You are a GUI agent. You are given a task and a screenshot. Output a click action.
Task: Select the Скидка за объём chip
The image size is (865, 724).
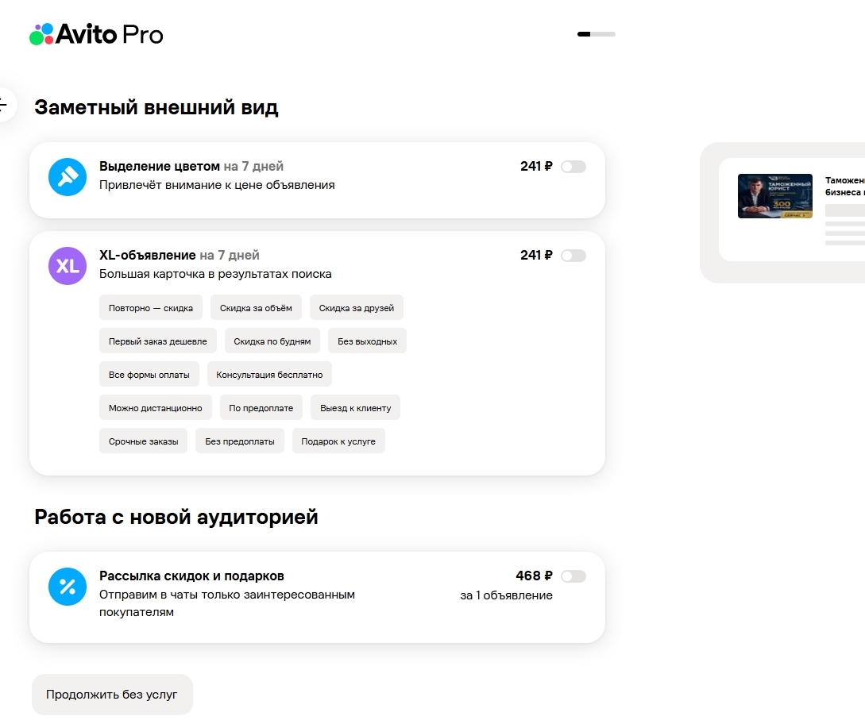256,308
